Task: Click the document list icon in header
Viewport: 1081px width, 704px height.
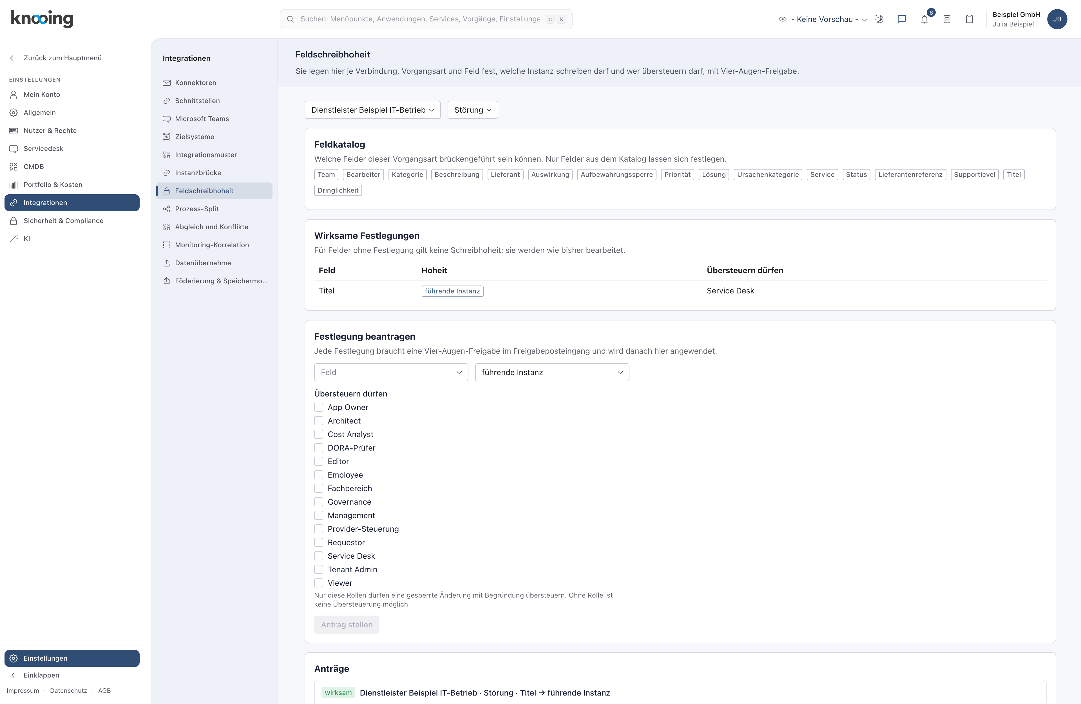Action: 947,19
